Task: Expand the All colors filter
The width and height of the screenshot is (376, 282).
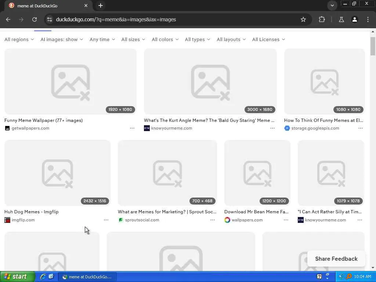Action: click(165, 39)
